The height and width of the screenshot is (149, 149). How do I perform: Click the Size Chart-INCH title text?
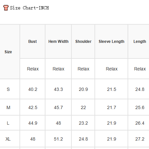[29, 8]
